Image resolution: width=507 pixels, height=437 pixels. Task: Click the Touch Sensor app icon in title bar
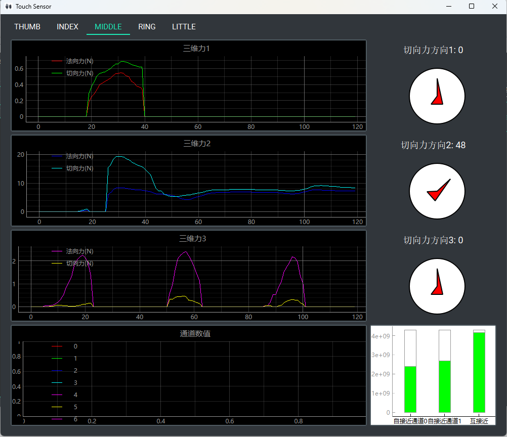pos(8,7)
